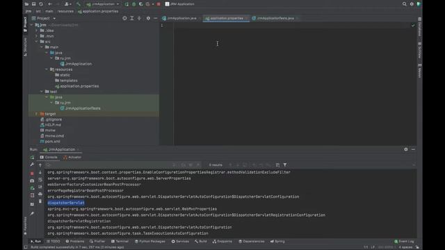
Task: Hide the Project panel with minus icon
Action: coord(155,18)
